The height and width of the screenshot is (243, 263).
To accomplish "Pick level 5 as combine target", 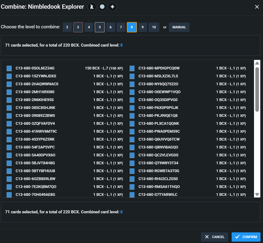I will point(100,27).
